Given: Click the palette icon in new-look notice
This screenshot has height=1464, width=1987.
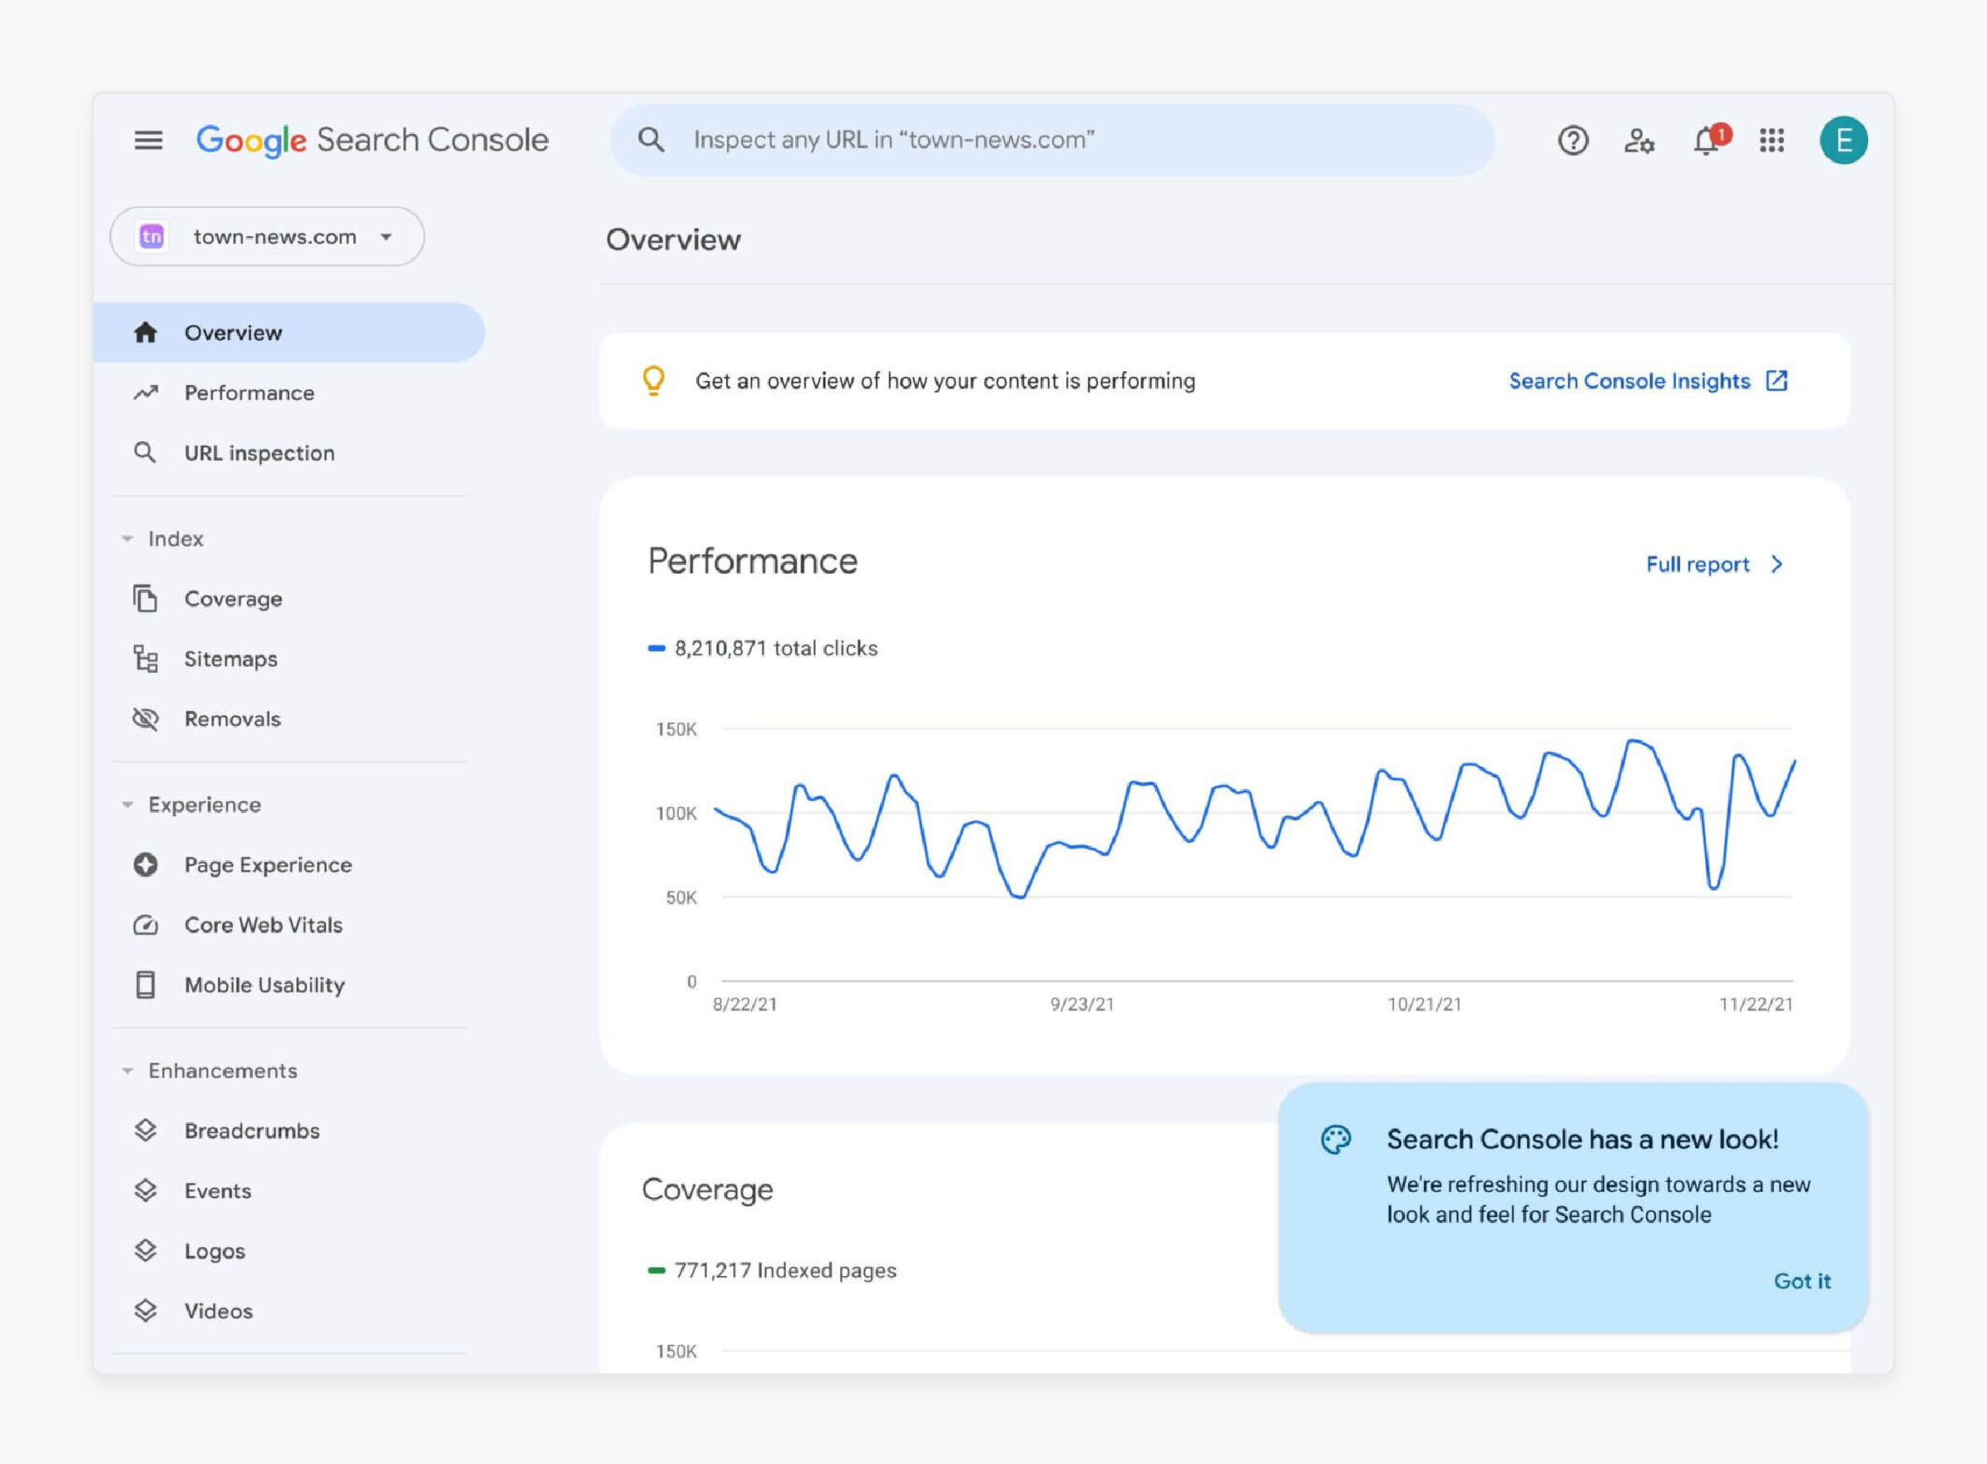Looking at the screenshot, I should click(1336, 1140).
